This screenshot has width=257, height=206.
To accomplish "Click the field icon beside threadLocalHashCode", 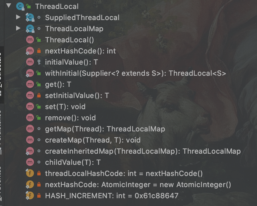I will (30, 173).
